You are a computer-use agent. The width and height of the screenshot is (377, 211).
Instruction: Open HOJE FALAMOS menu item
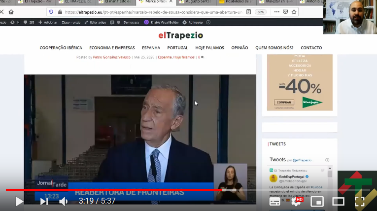tap(209, 48)
